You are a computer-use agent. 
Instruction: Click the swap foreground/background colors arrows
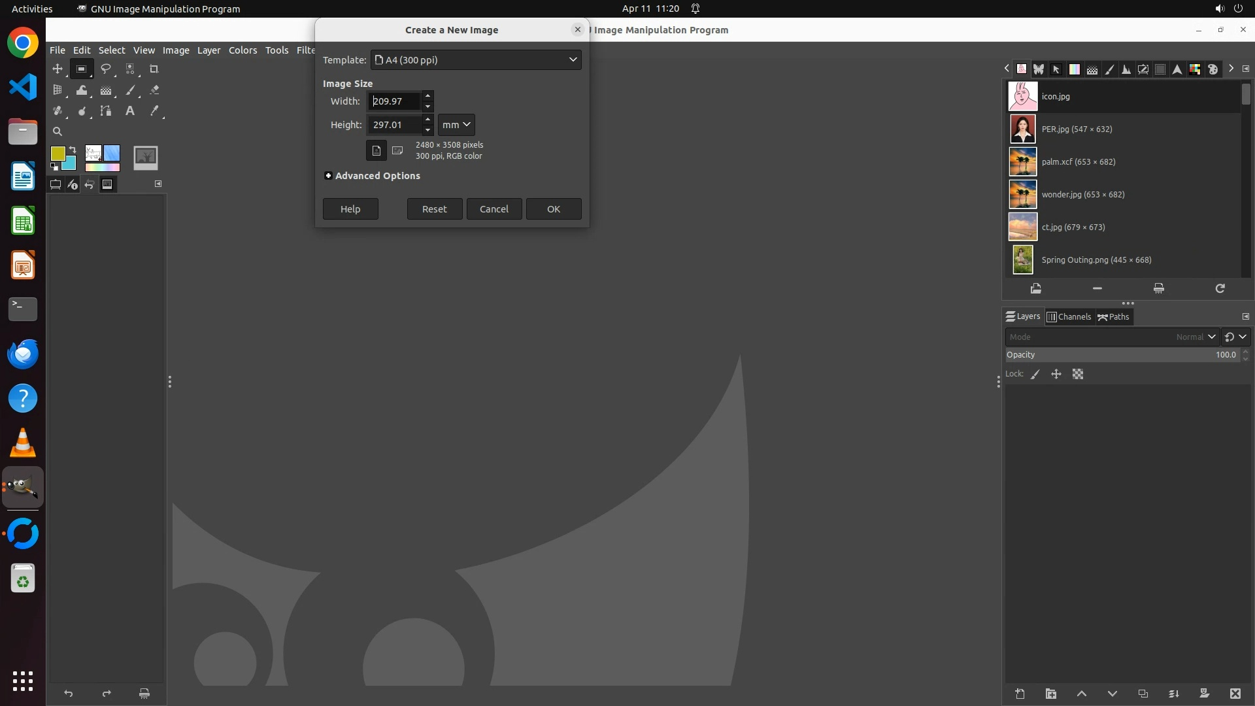(73, 150)
